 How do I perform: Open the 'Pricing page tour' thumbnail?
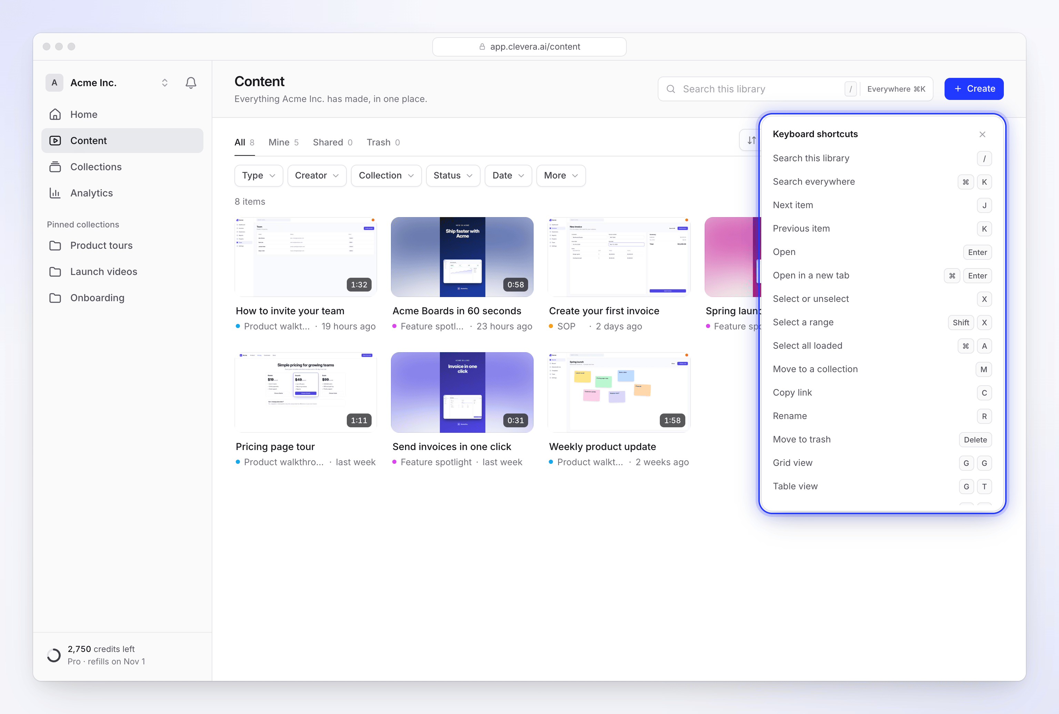(306, 392)
